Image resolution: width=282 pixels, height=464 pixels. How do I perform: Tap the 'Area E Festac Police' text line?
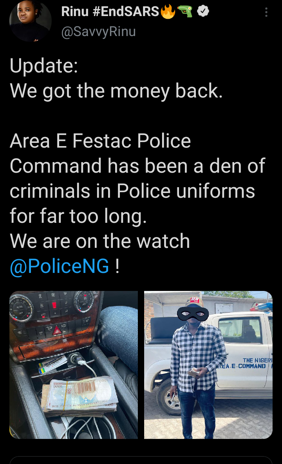(100, 141)
